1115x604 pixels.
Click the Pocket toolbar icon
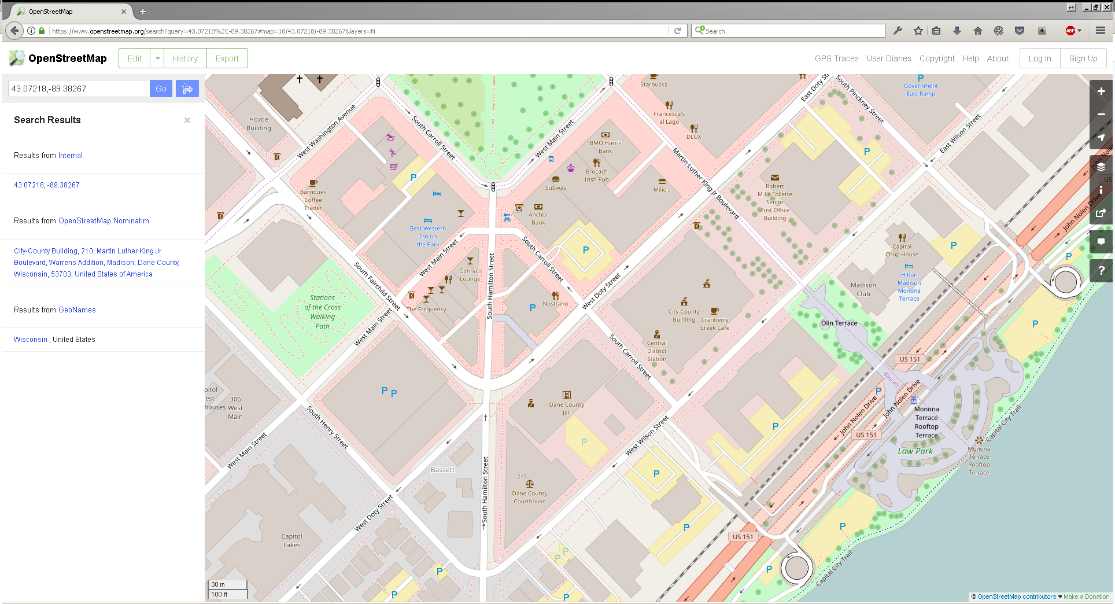[x=1020, y=31]
